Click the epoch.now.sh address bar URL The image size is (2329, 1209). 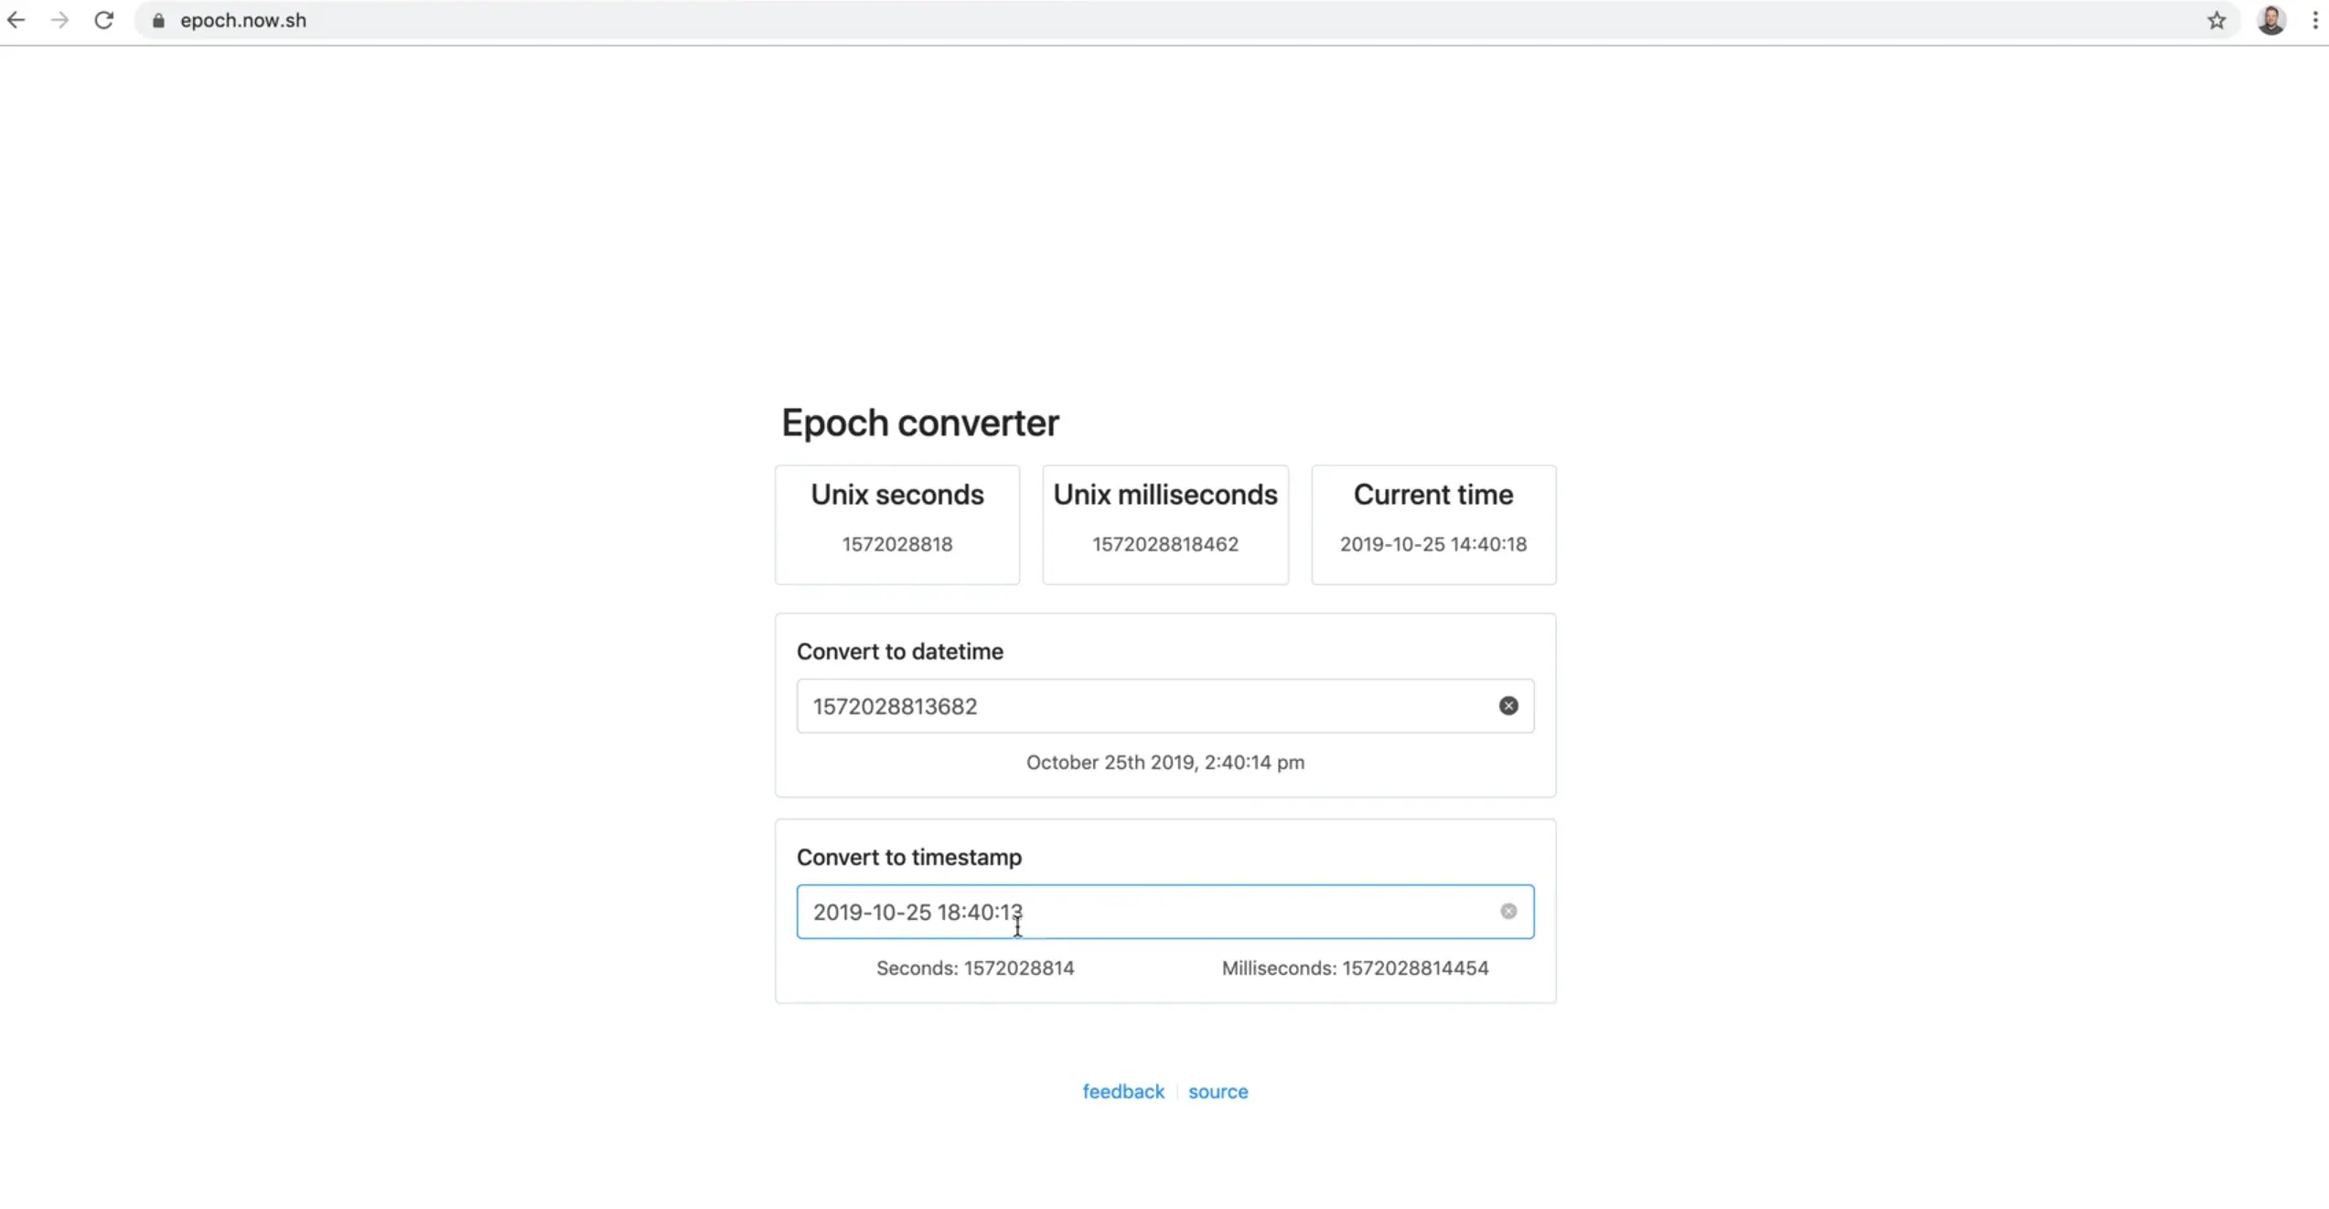(243, 20)
